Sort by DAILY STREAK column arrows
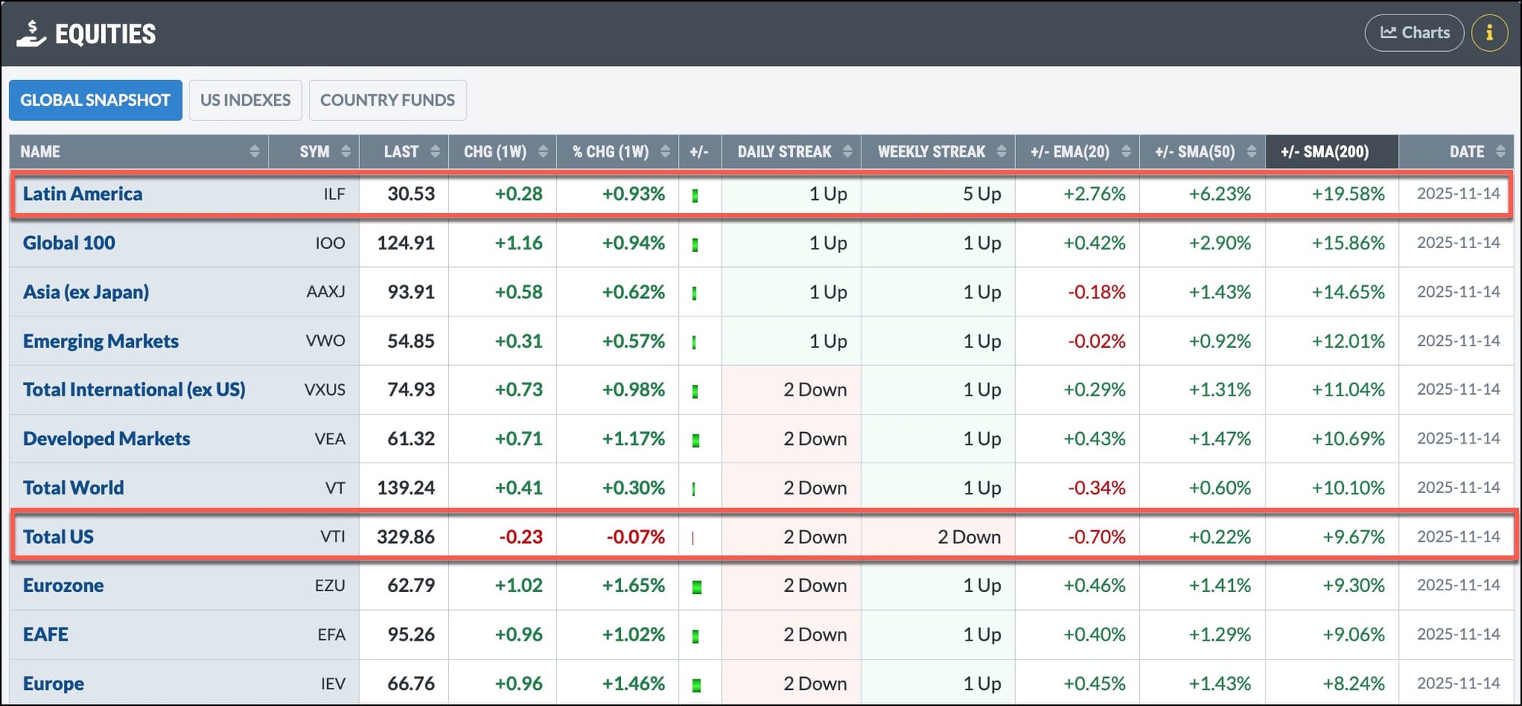 pos(847,151)
